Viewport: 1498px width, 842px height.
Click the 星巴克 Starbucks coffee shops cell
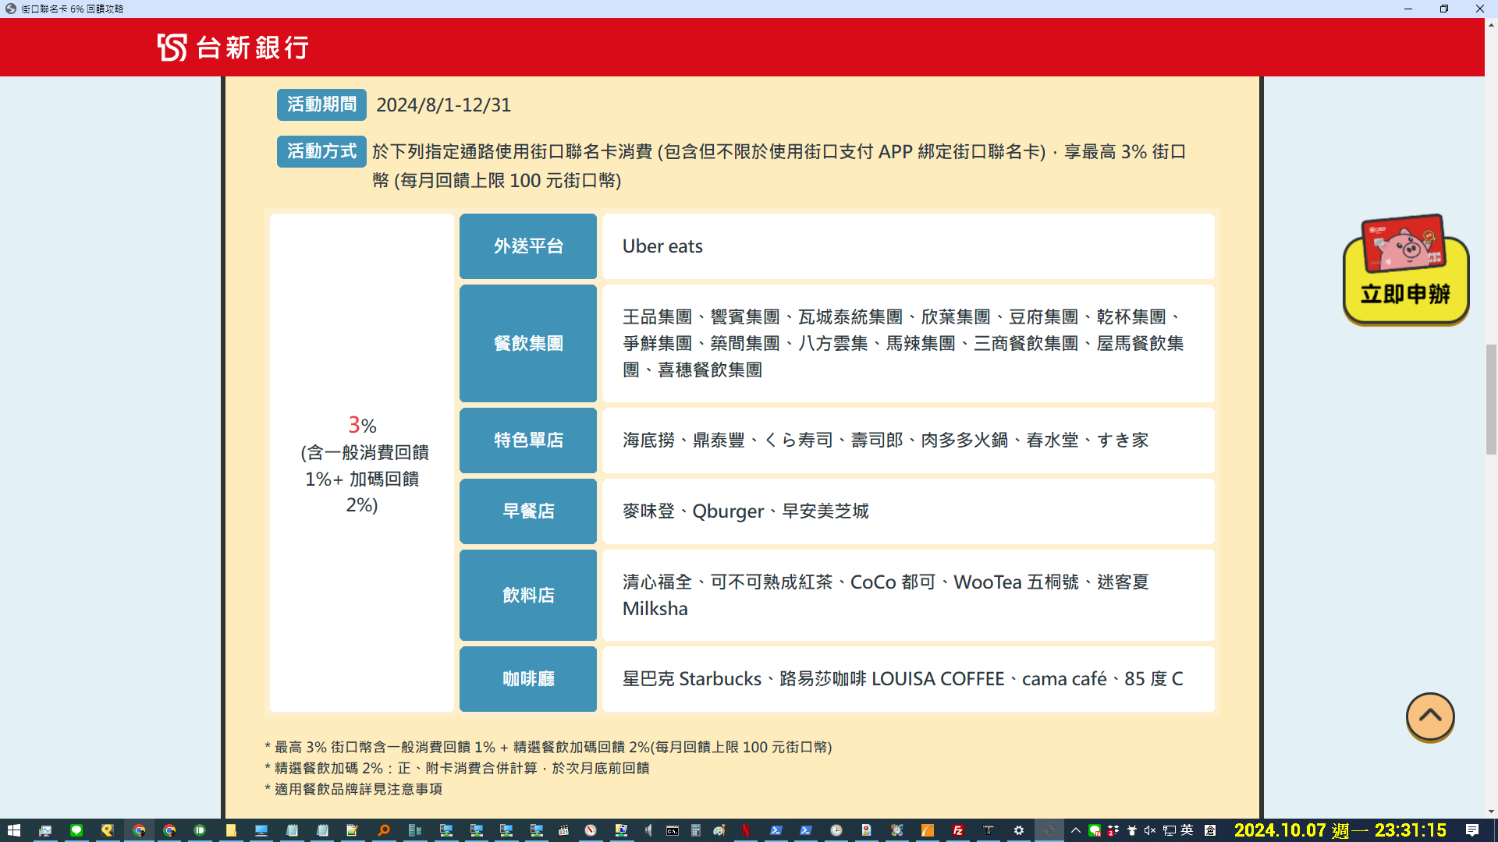(908, 679)
